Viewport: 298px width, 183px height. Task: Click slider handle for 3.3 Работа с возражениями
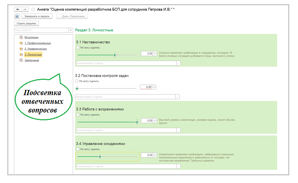pyautogui.click(x=137, y=122)
